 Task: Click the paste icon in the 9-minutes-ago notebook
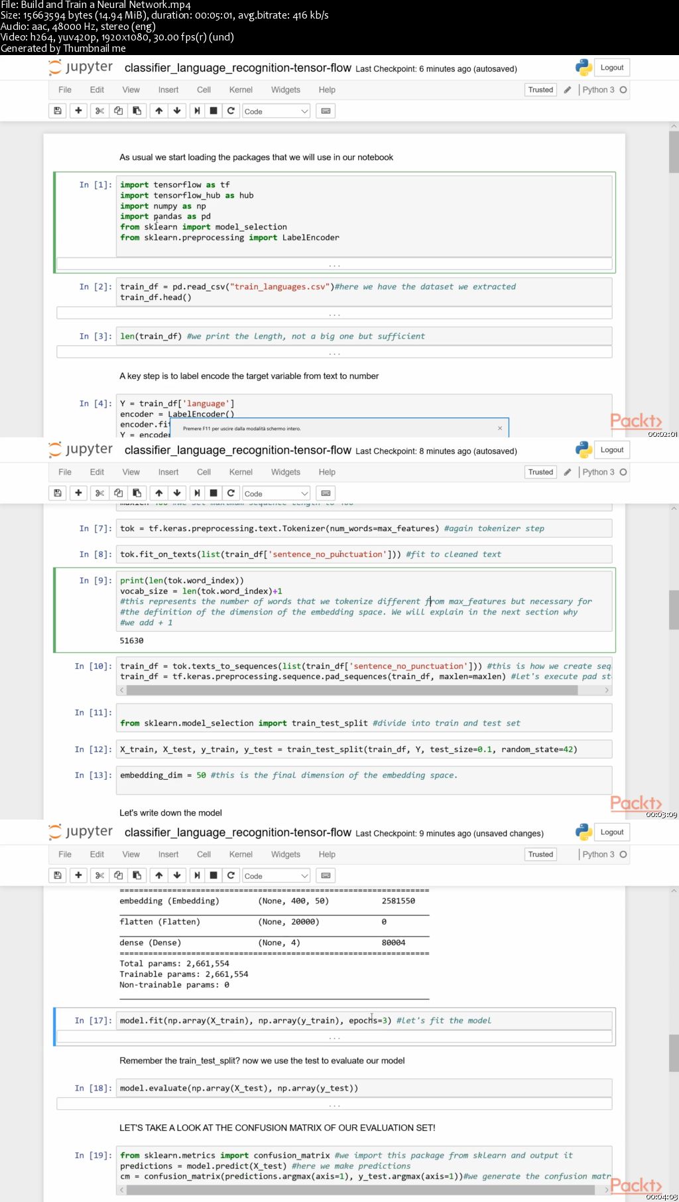tap(137, 875)
